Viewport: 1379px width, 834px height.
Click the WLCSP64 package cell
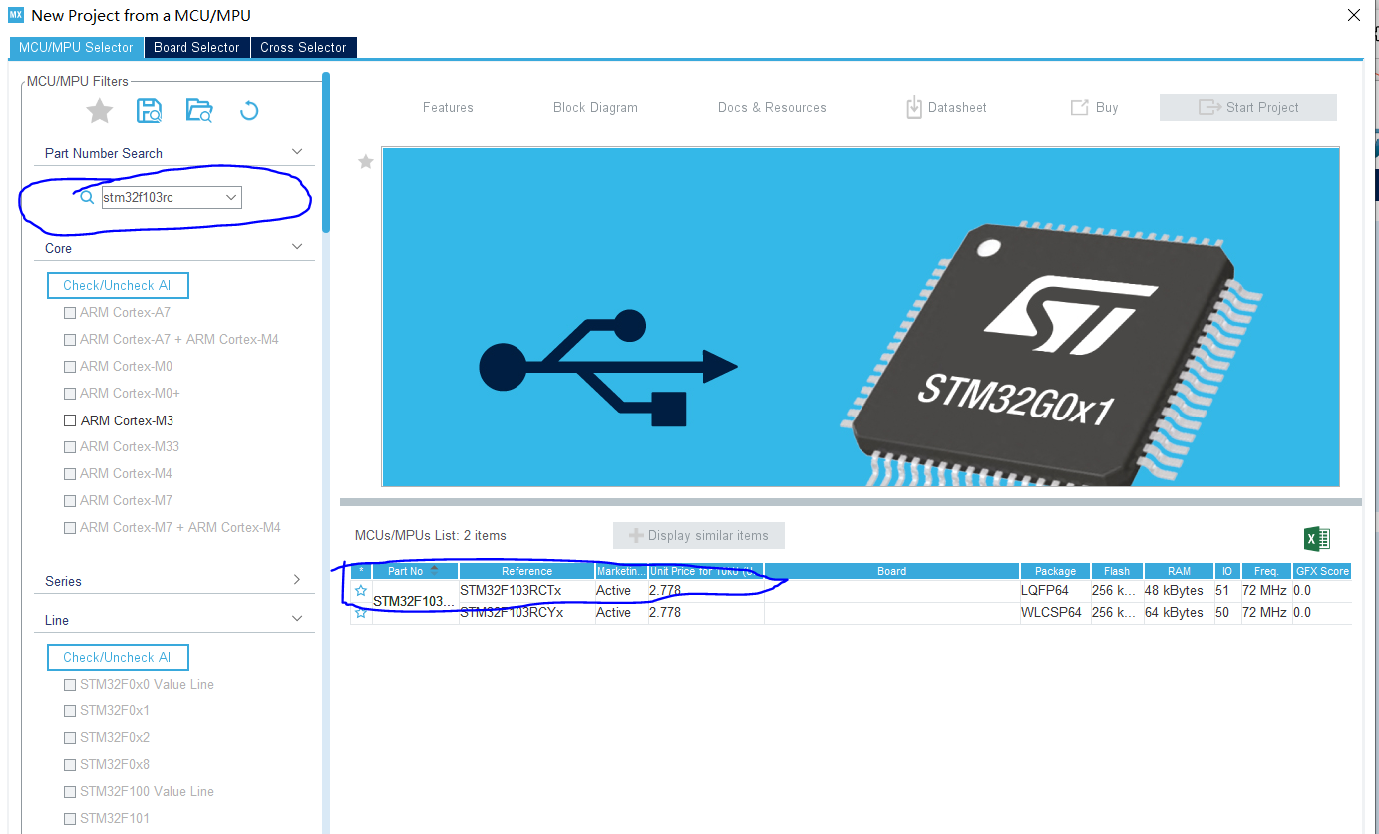[x=1055, y=613]
